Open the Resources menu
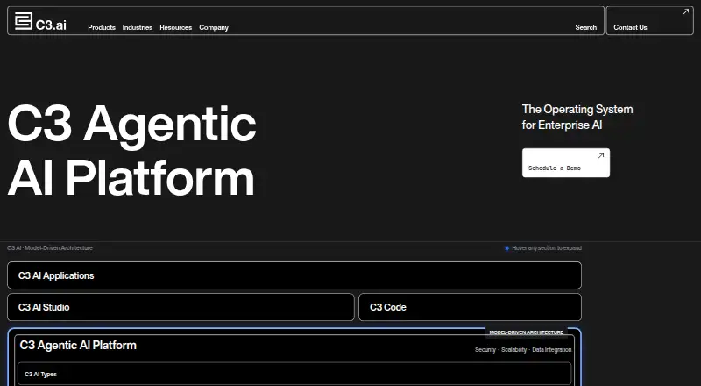Screen dimensions: 701x386 point(176,27)
